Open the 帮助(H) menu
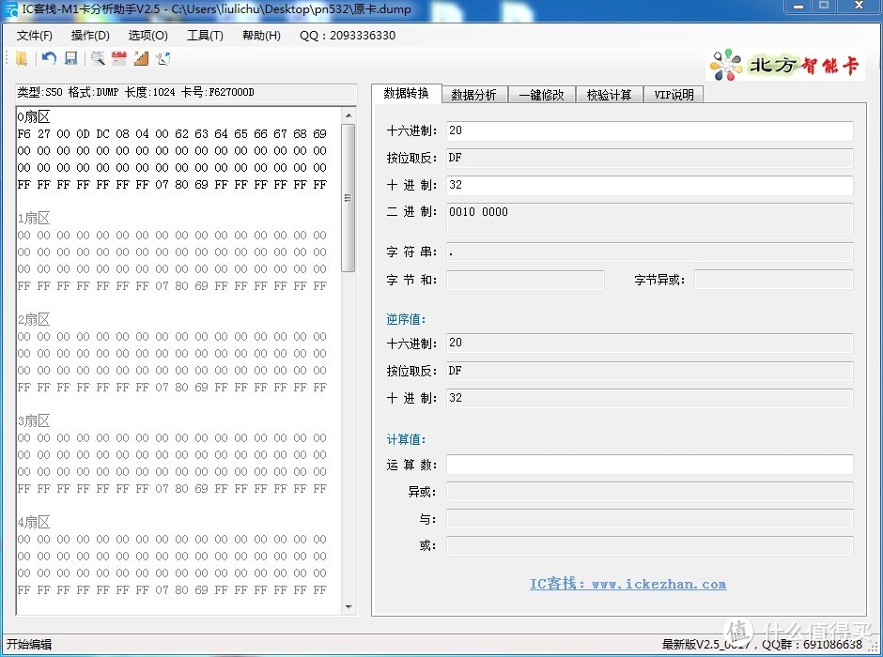The height and width of the screenshot is (657, 883). 261,36
